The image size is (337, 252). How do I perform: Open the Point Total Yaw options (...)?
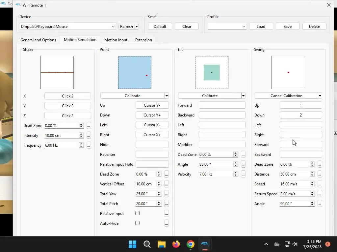pyautogui.click(x=166, y=194)
